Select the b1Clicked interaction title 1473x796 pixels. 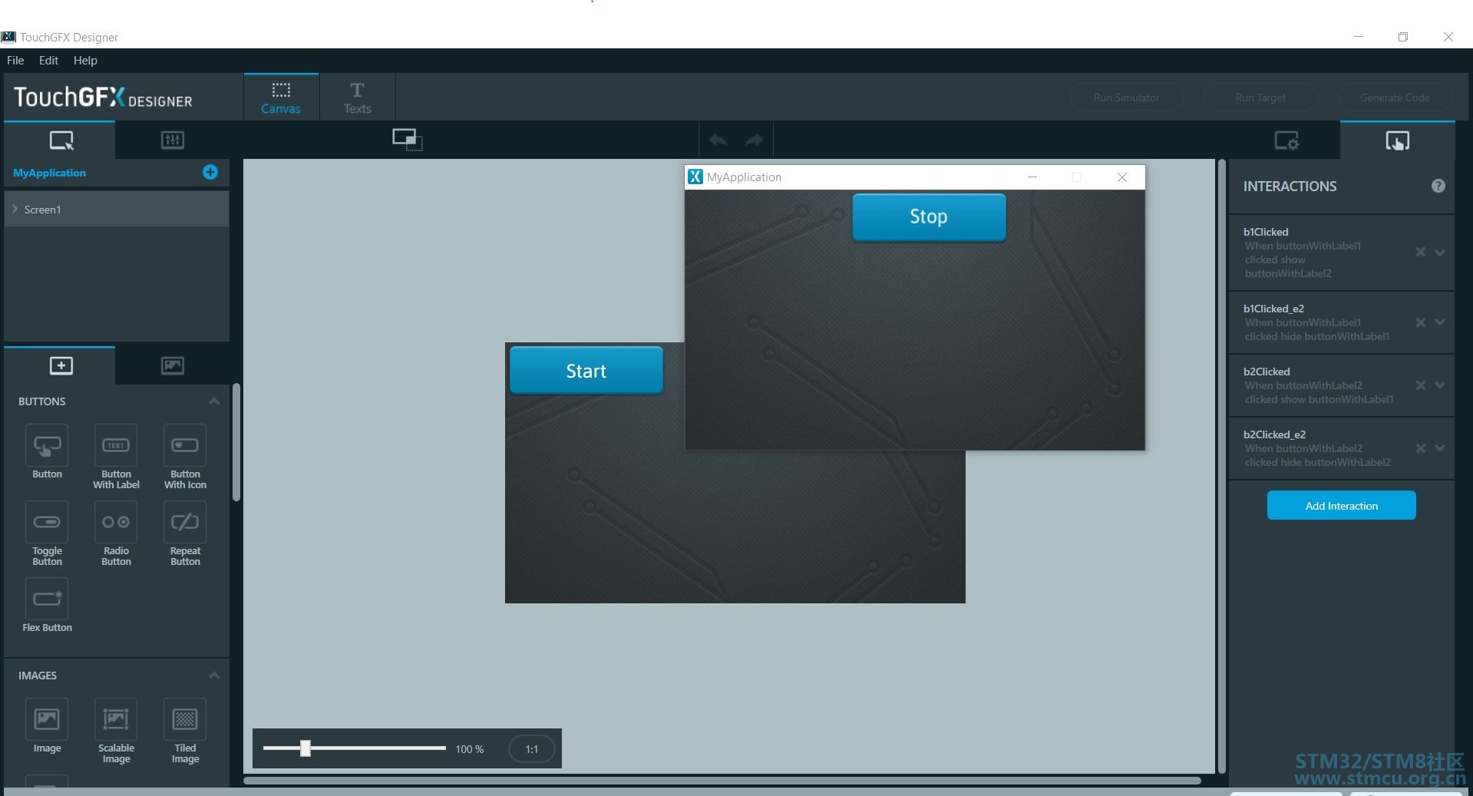pyautogui.click(x=1266, y=232)
